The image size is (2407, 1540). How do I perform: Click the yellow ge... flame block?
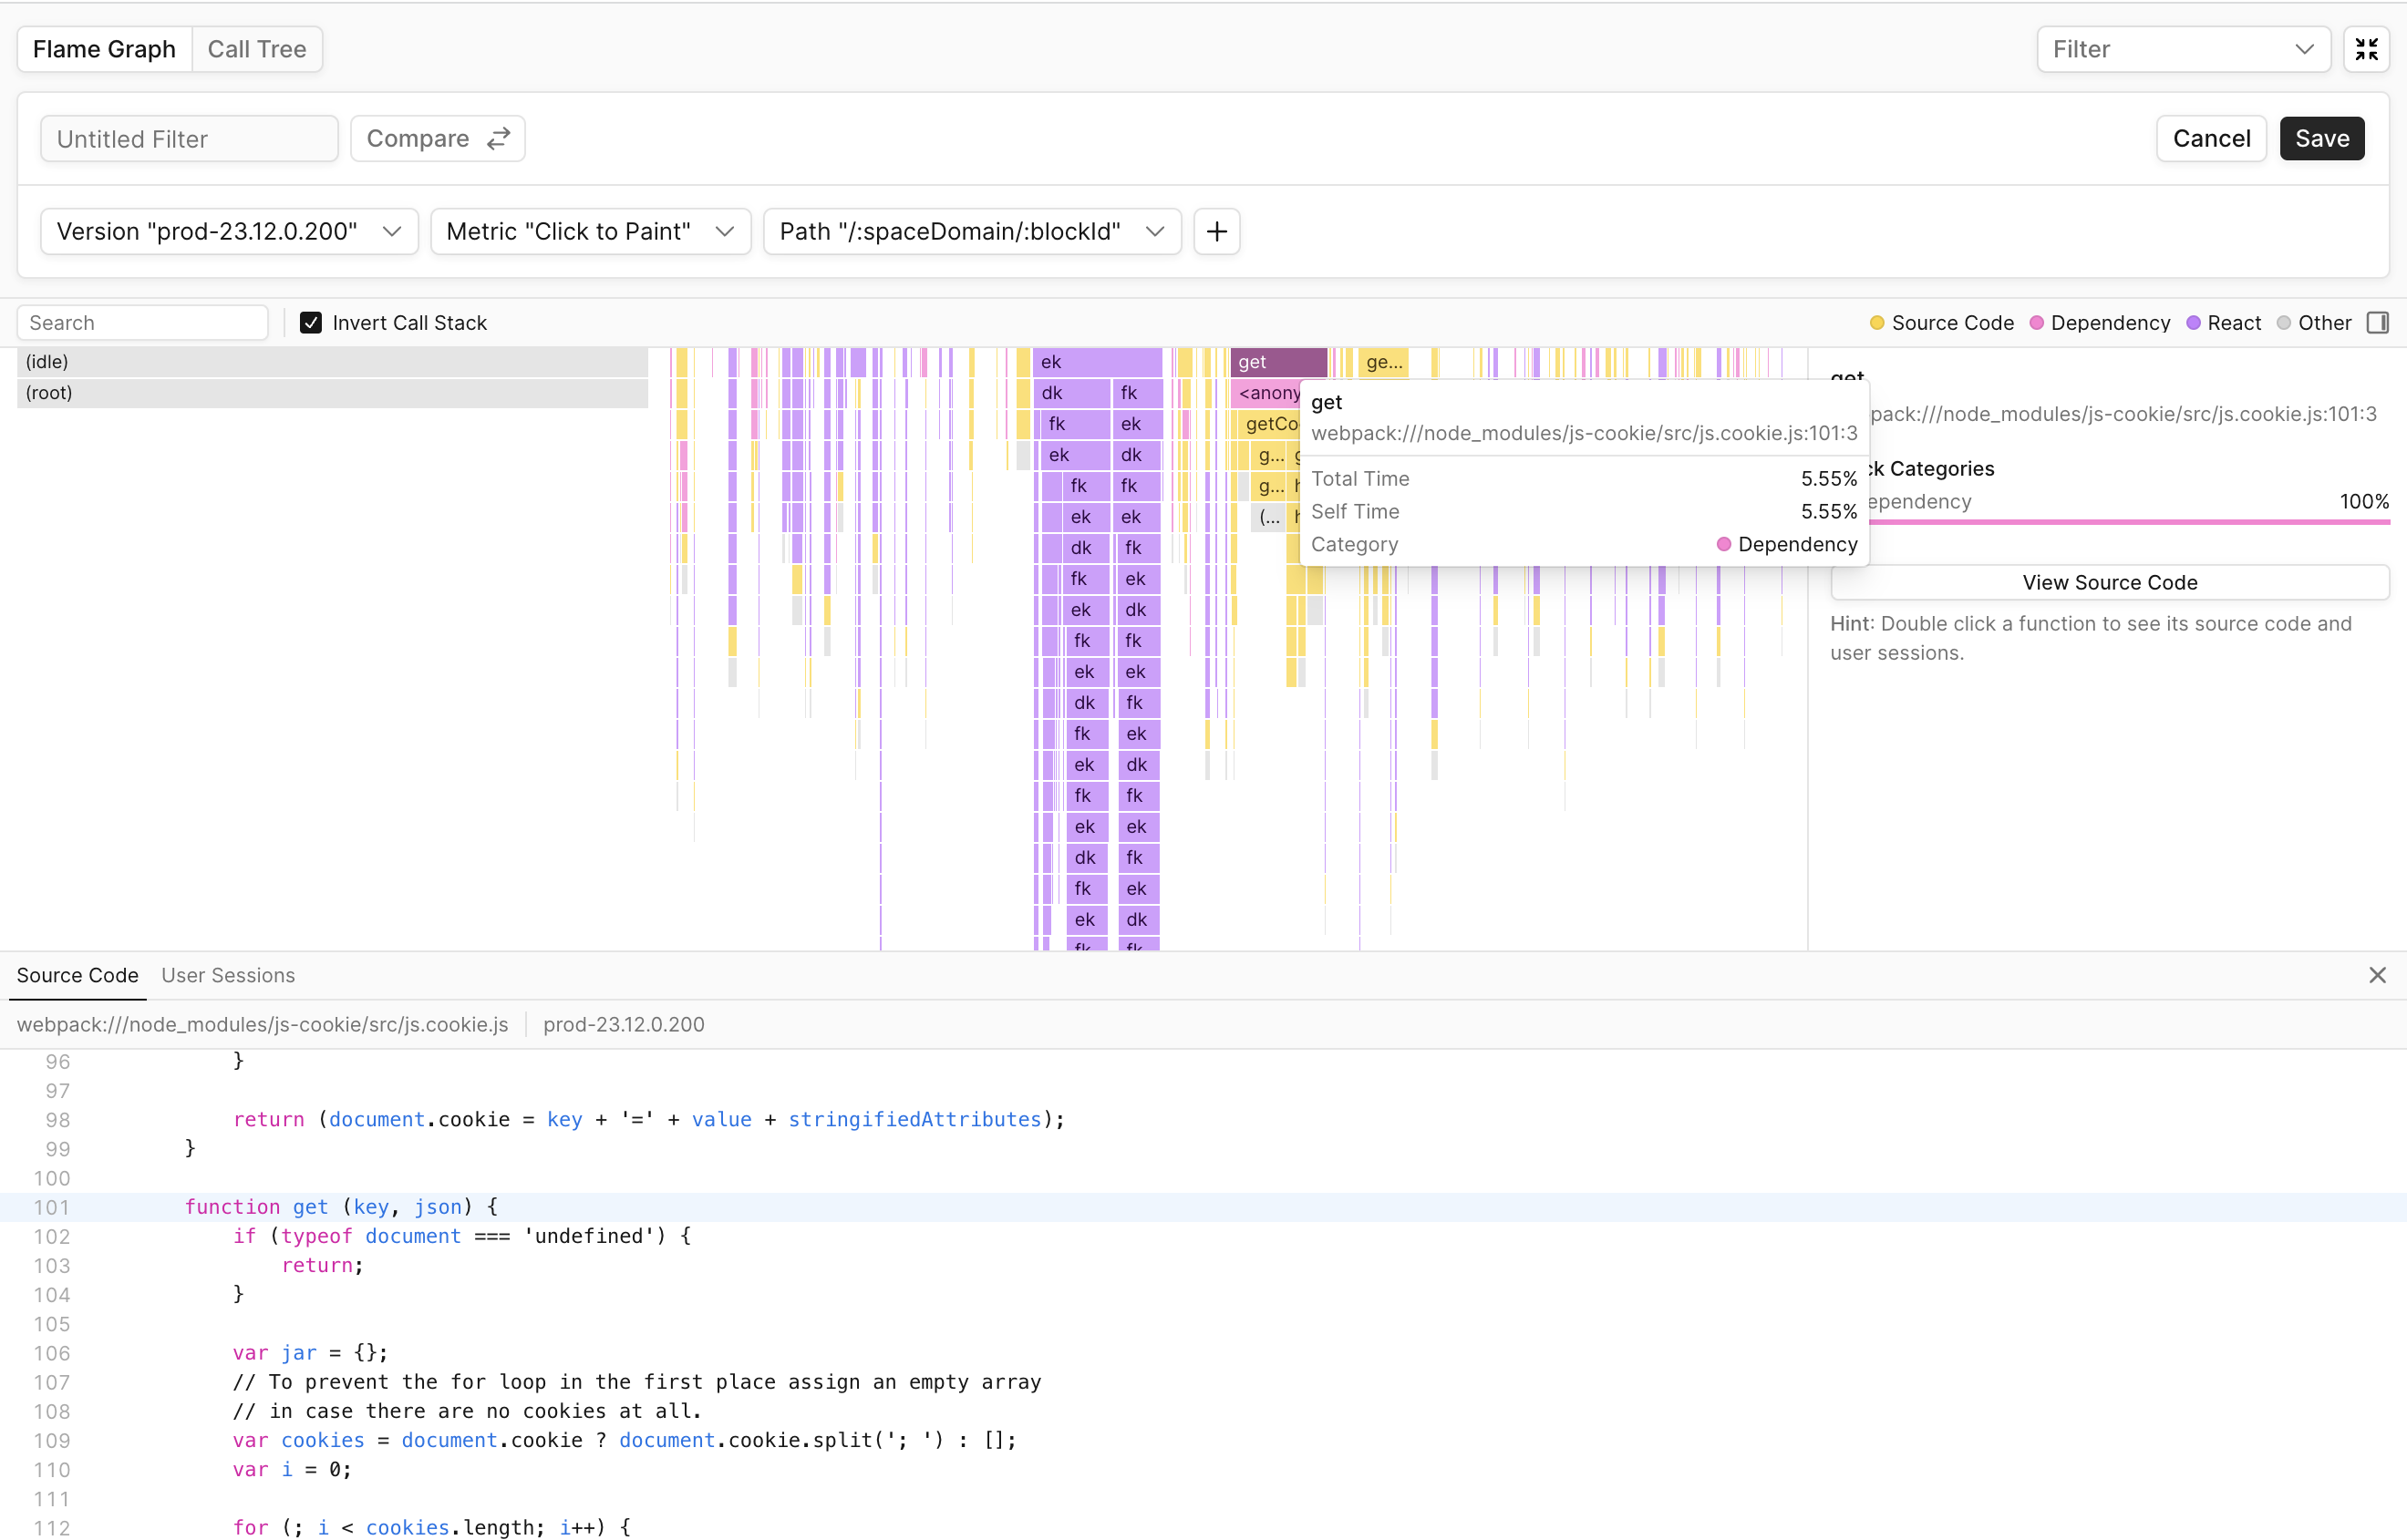click(1382, 361)
